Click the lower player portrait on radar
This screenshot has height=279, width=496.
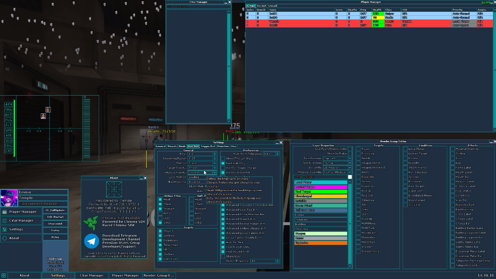click(x=43, y=116)
